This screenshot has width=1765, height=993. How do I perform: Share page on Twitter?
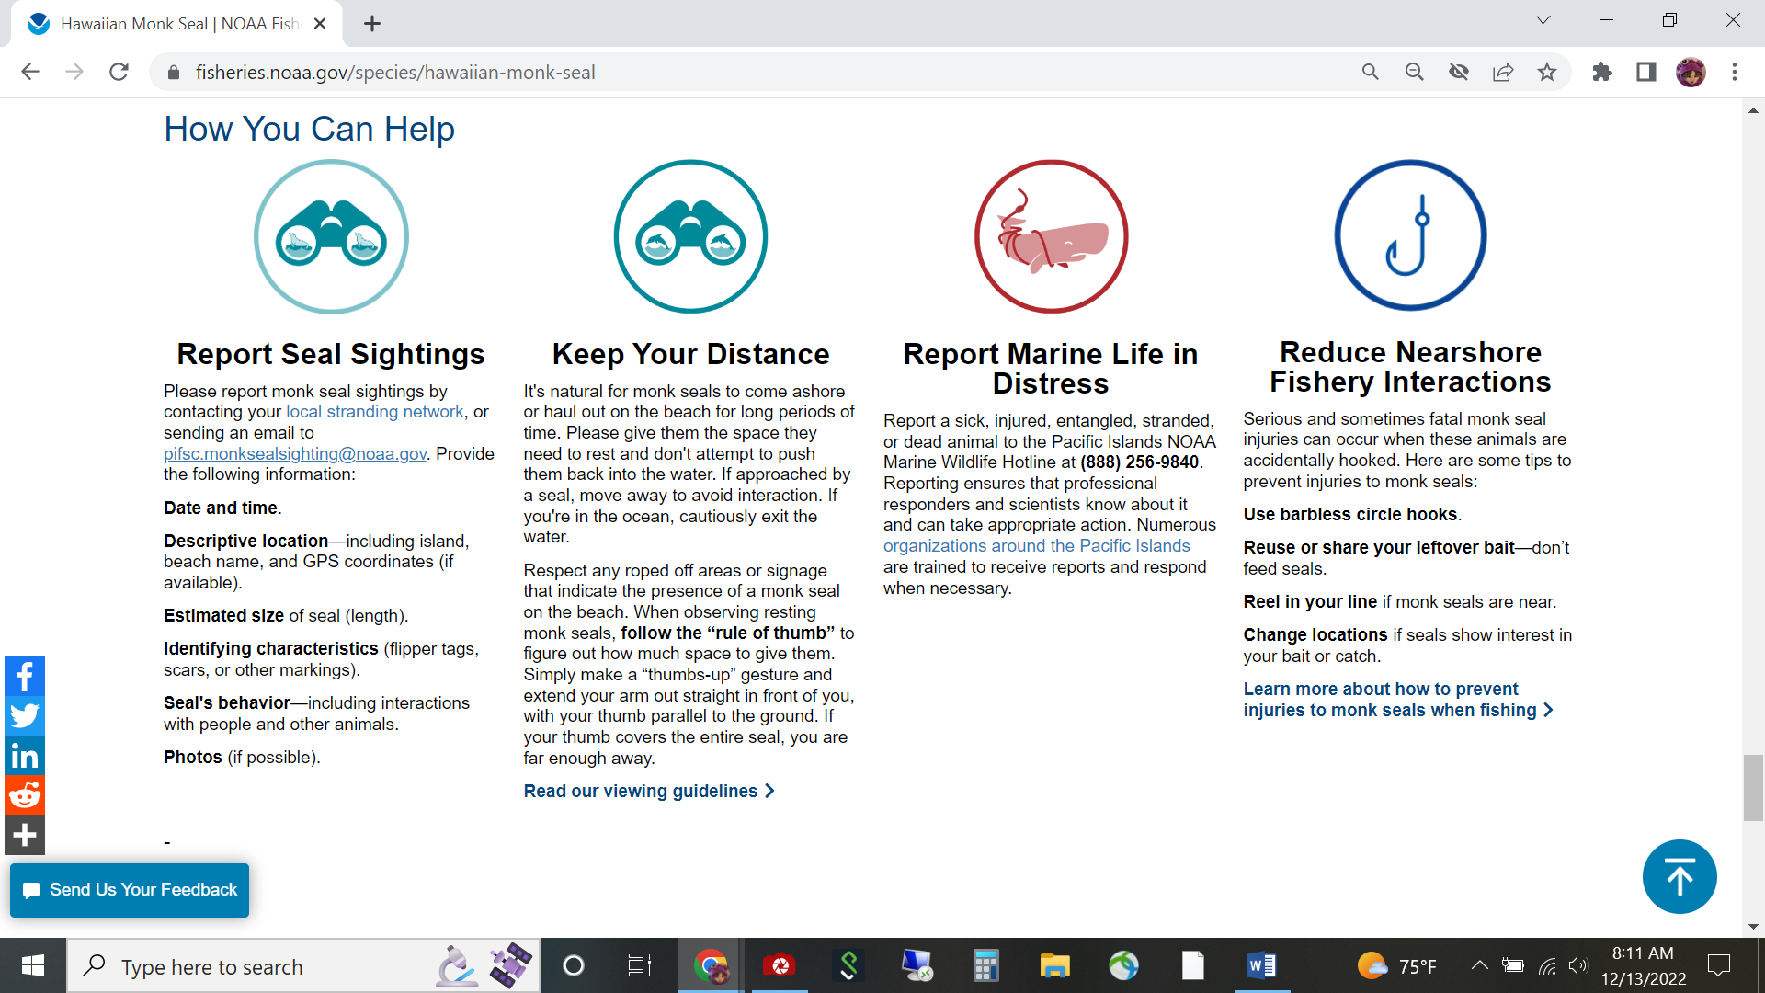coord(25,716)
